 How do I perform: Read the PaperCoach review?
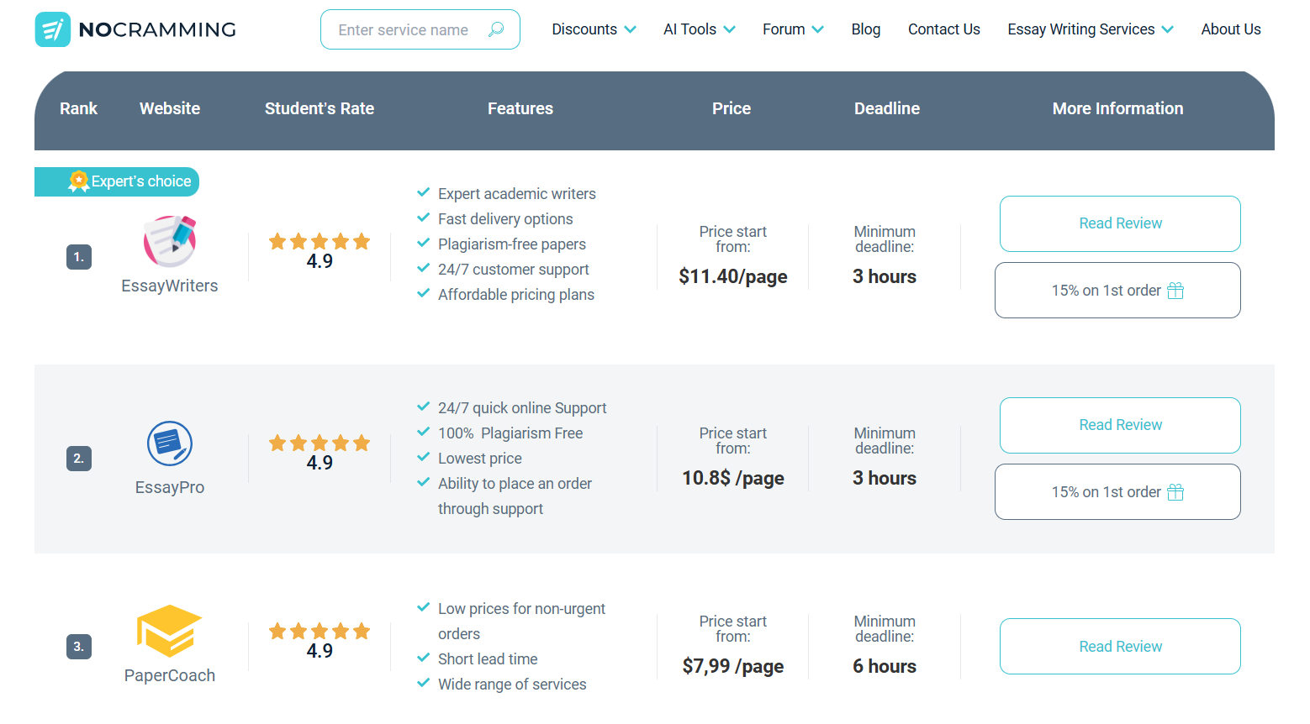(x=1120, y=647)
